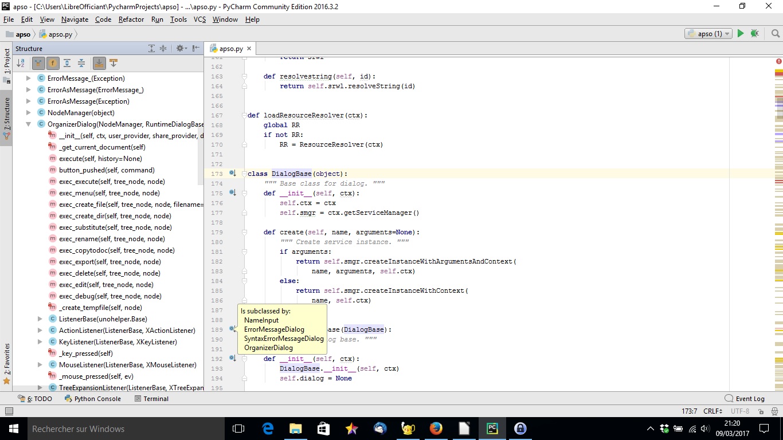The image size is (783, 440).
Task: Open the Terminal tool window
Action: coord(151,399)
